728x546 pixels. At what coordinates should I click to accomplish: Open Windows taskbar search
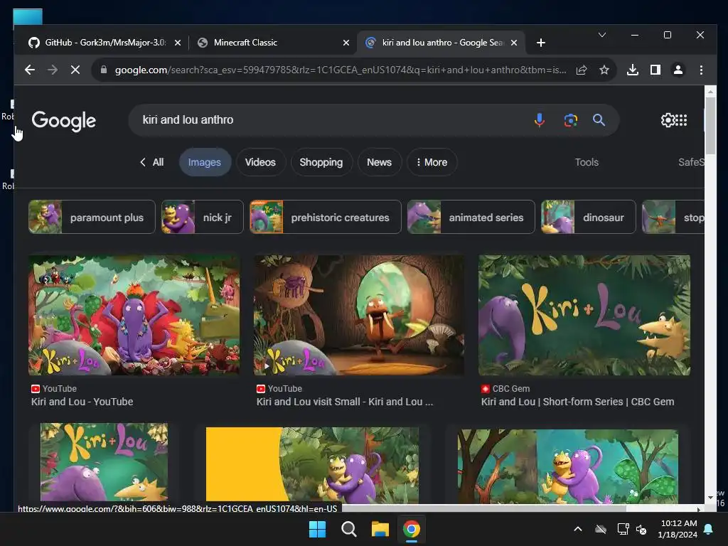pos(348,529)
